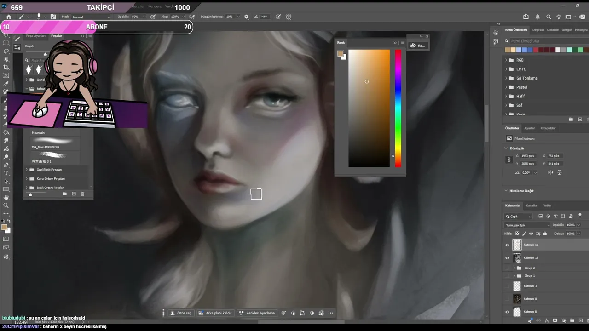Switch to the Yollar tab
The image size is (589, 331).
(547, 205)
